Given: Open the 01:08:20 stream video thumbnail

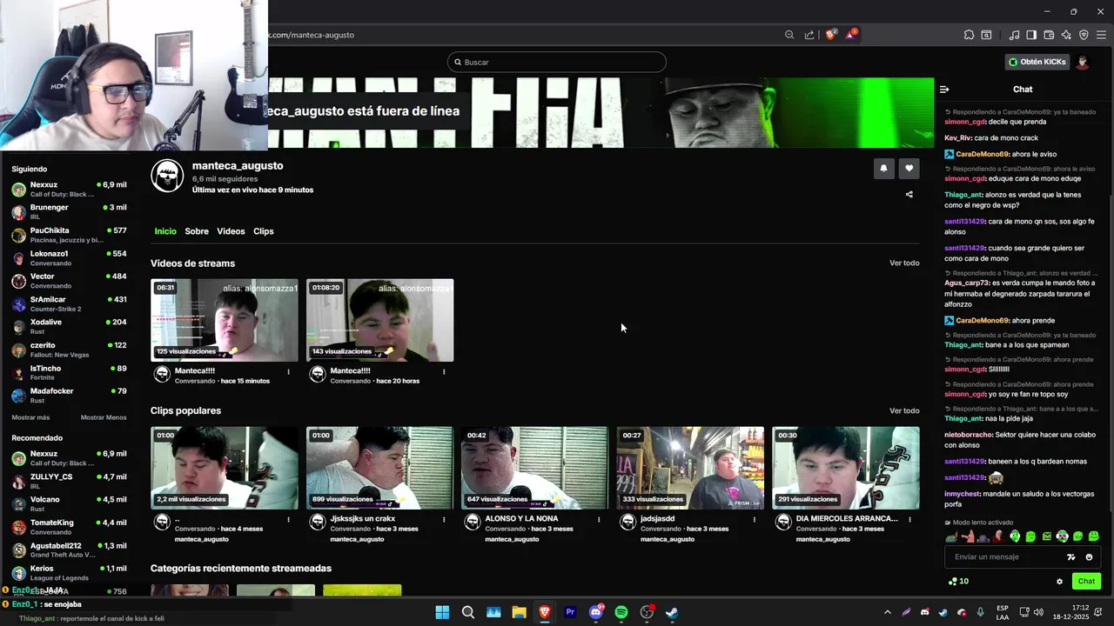Looking at the screenshot, I should pos(379,320).
